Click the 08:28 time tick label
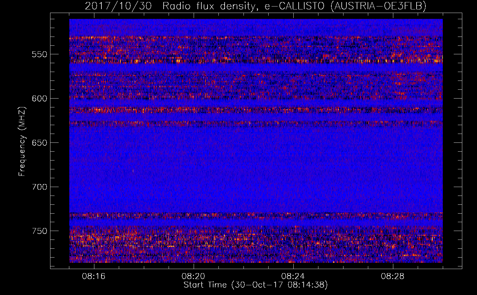 tap(393, 276)
